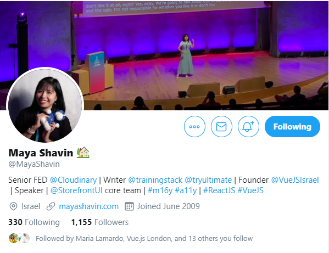This screenshot has height=253, width=329.
Task: Open the @trainingstack mention link
Action: (x=155, y=180)
